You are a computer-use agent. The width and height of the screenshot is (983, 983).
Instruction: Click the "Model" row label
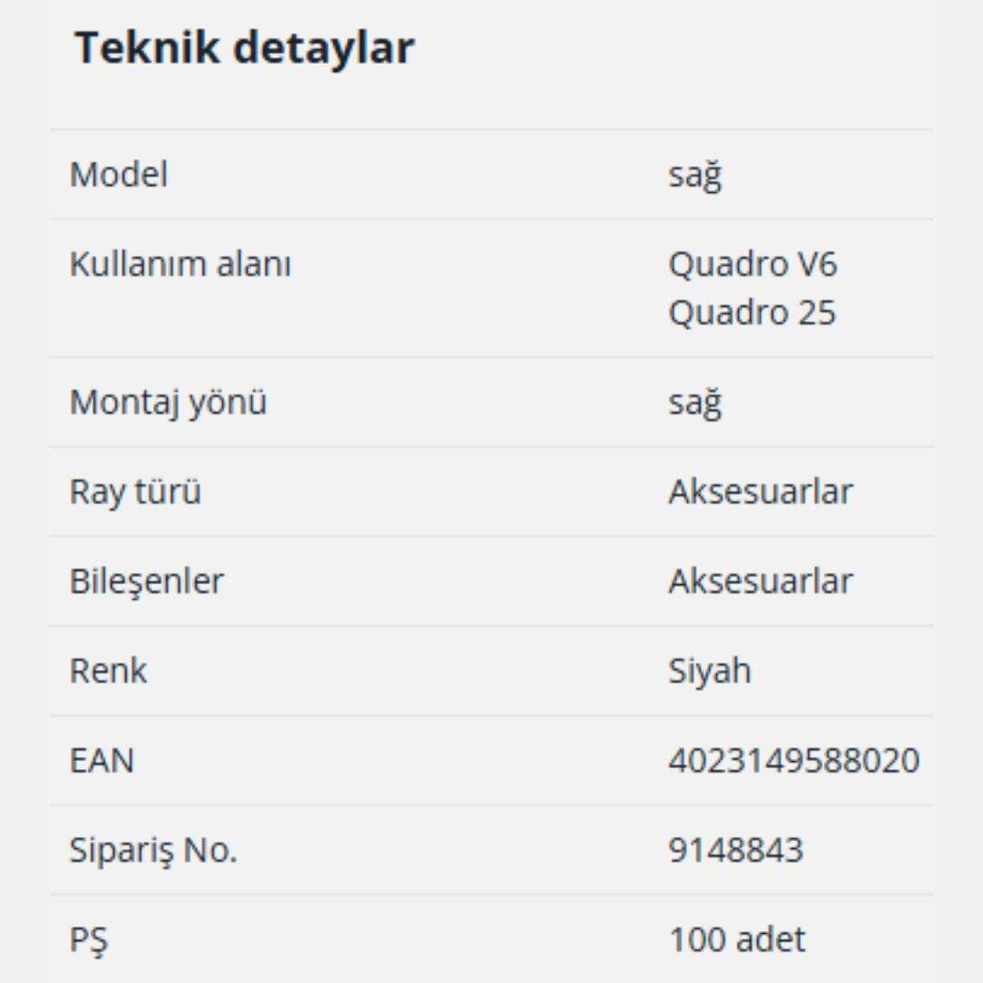tap(119, 174)
